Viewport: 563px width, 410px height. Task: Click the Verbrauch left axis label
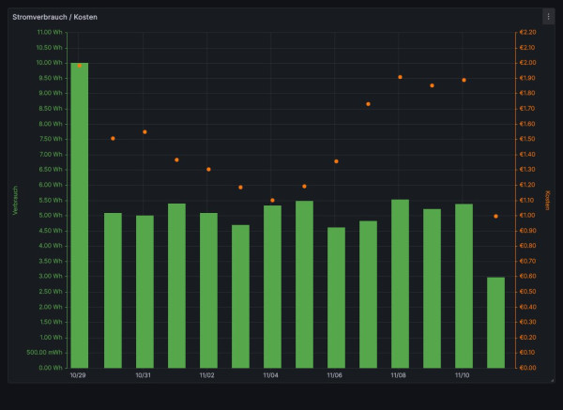coord(15,200)
